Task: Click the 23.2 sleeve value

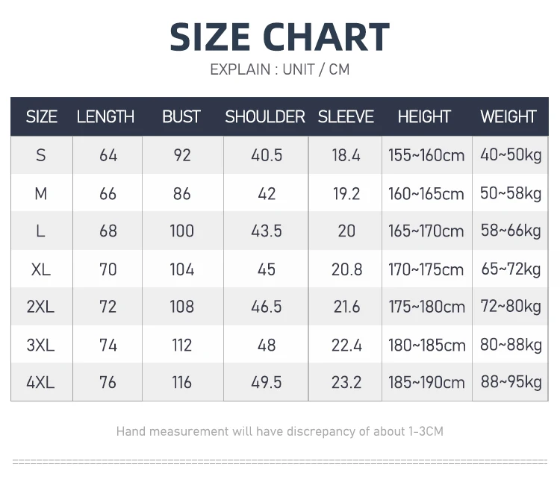Action: [x=346, y=383]
